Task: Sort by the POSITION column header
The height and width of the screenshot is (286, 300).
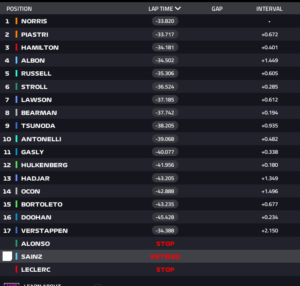Action: 19,9
